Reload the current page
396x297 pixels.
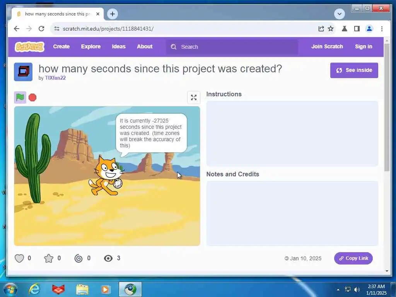point(41,29)
